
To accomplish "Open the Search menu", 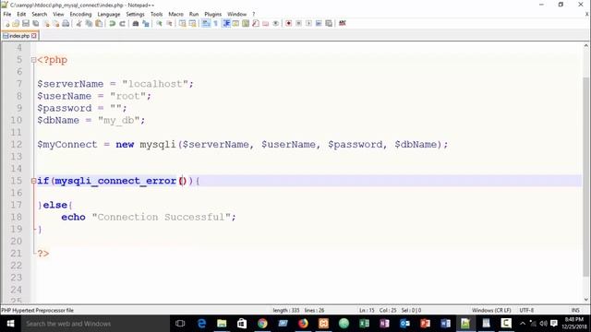I will pyautogui.click(x=40, y=15).
